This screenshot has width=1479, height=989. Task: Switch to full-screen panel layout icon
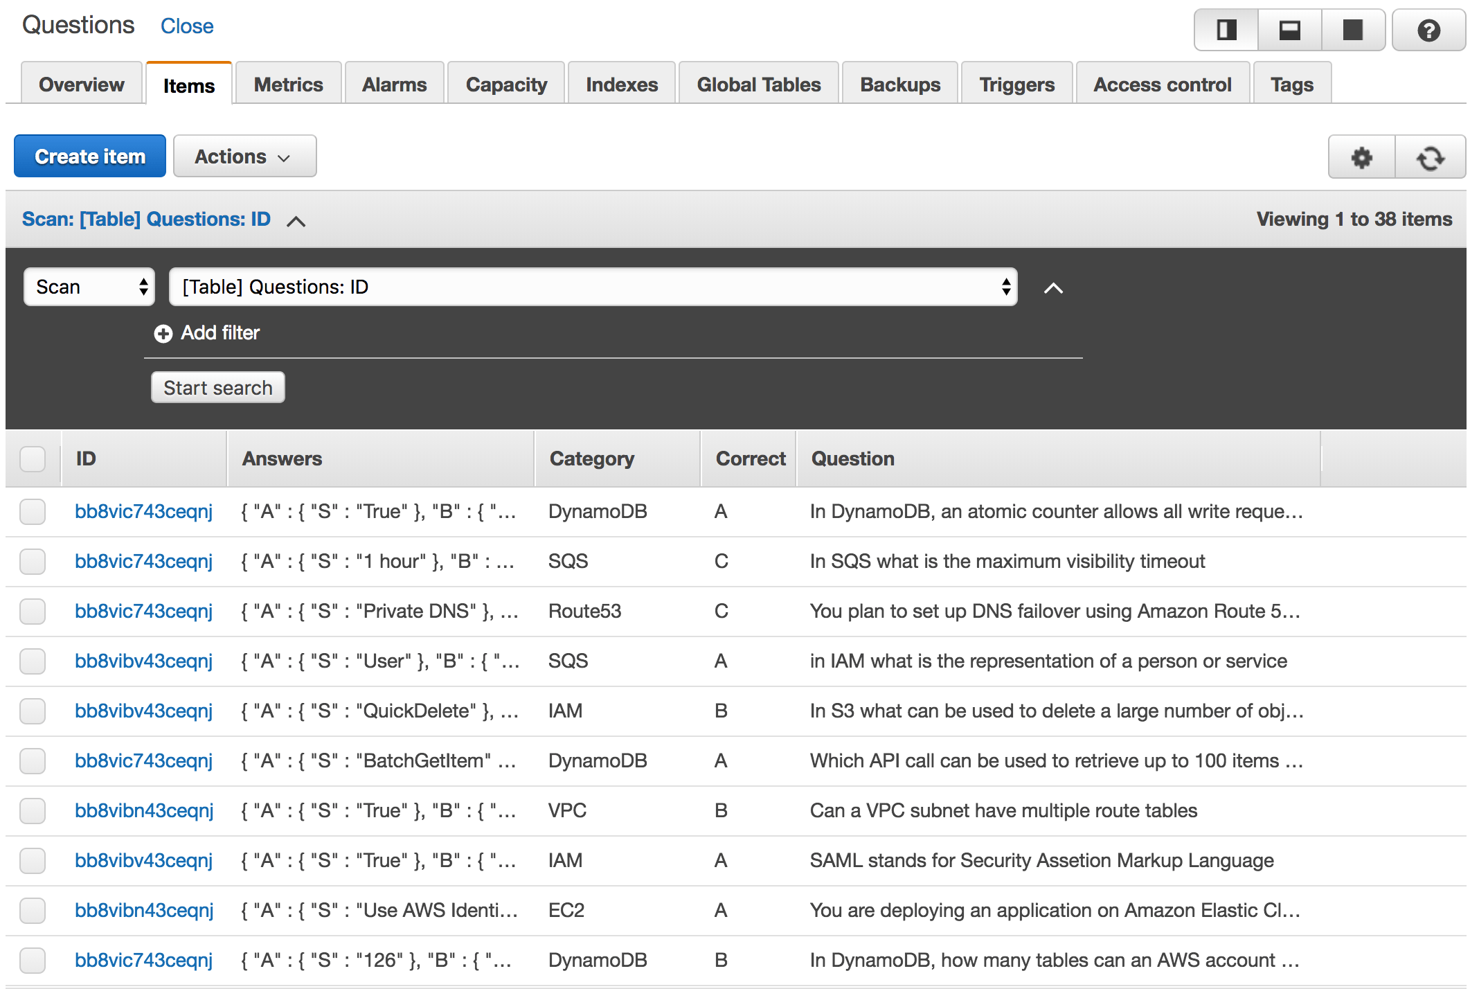click(1352, 30)
